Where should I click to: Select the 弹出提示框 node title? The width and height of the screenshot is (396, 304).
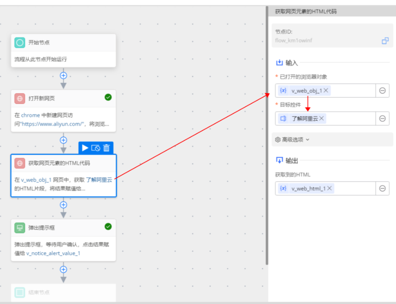click(x=41, y=228)
